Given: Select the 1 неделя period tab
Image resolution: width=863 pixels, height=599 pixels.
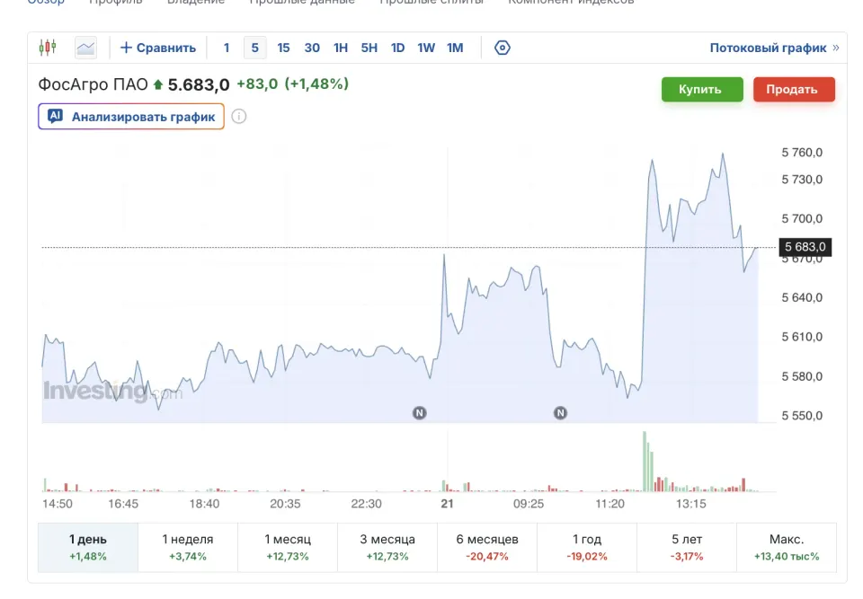Looking at the screenshot, I should (188, 547).
